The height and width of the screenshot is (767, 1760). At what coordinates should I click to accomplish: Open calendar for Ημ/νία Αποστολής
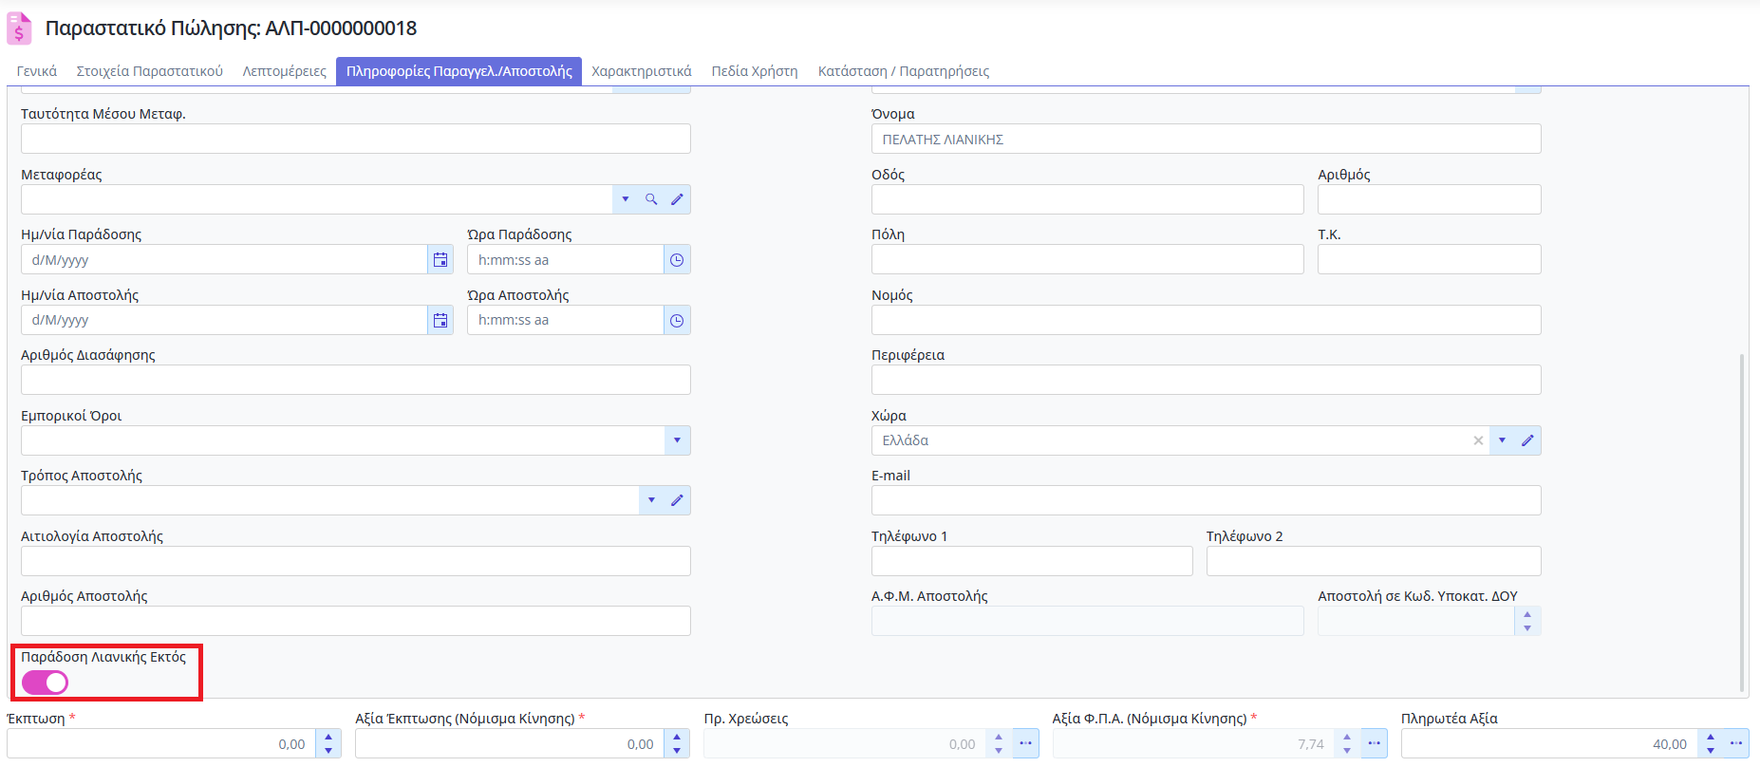[x=440, y=321]
